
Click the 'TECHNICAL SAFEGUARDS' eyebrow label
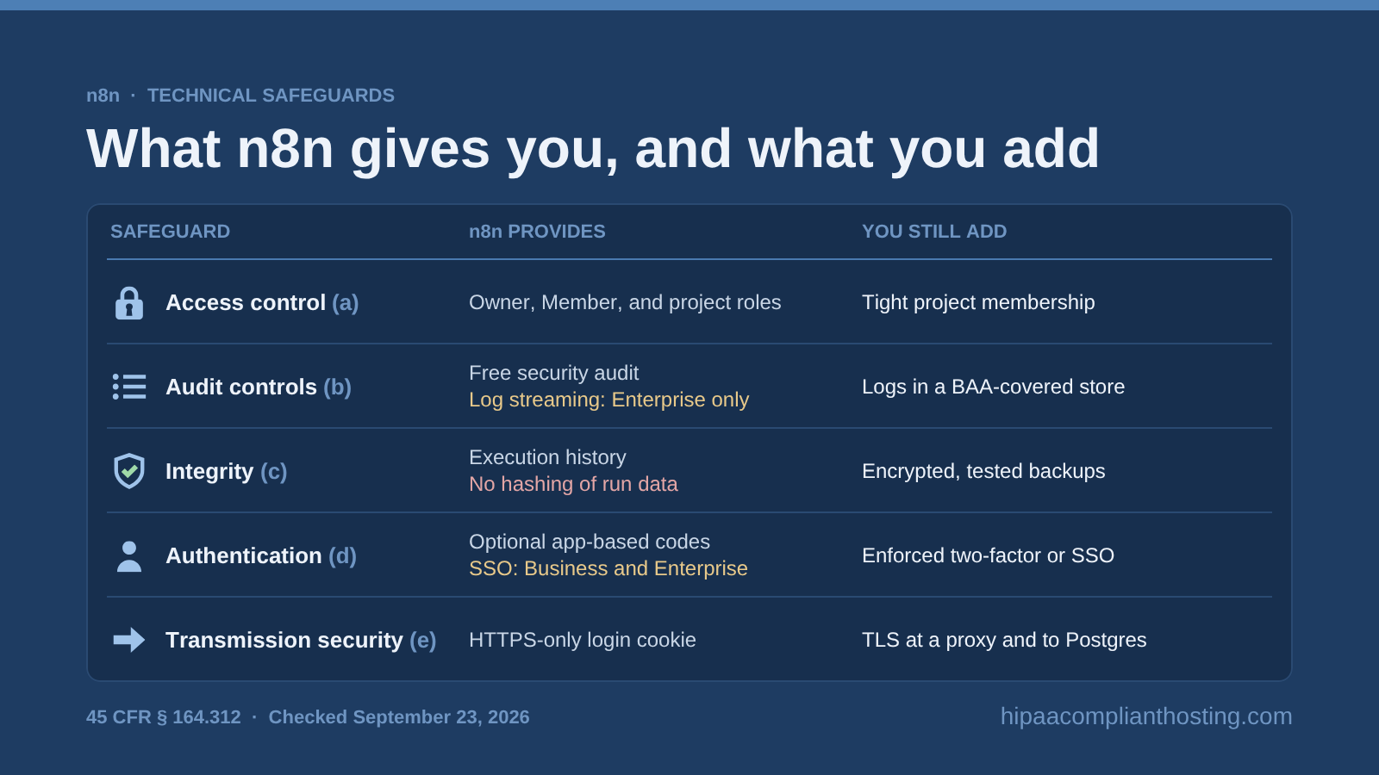point(271,96)
